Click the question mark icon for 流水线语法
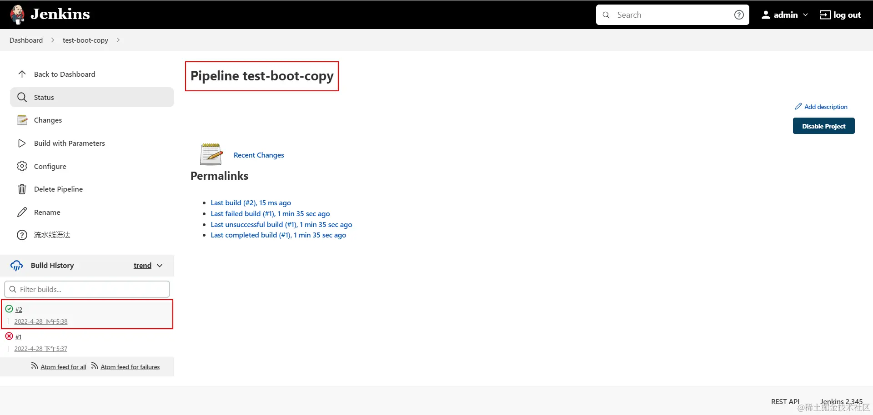 (x=22, y=235)
